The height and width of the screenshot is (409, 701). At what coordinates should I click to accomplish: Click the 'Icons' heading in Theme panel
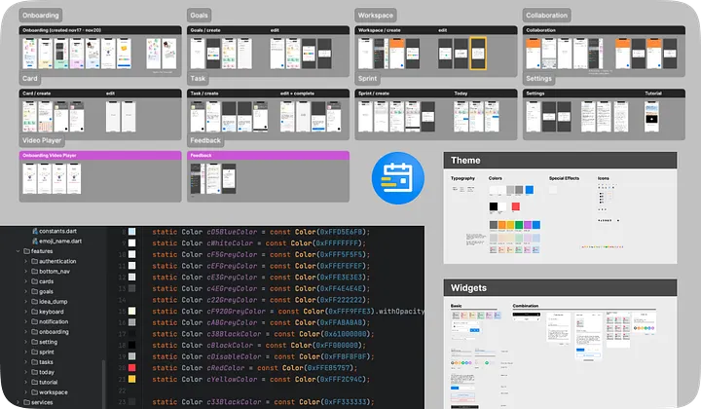pyautogui.click(x=603, y=178)
